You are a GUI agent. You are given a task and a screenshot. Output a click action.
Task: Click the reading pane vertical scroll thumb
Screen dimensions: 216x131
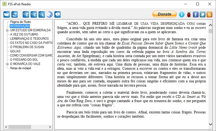pyautogui.click(x=210, y=31)
